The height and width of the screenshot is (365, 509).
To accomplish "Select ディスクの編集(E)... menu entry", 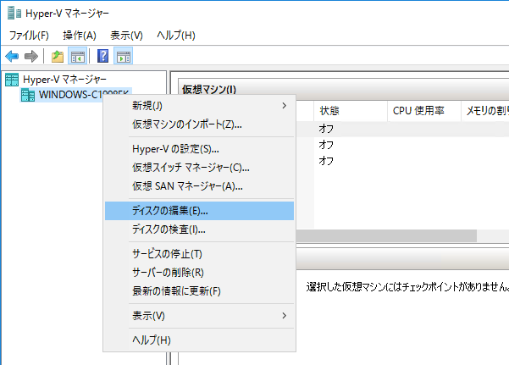I will point(199,211).
